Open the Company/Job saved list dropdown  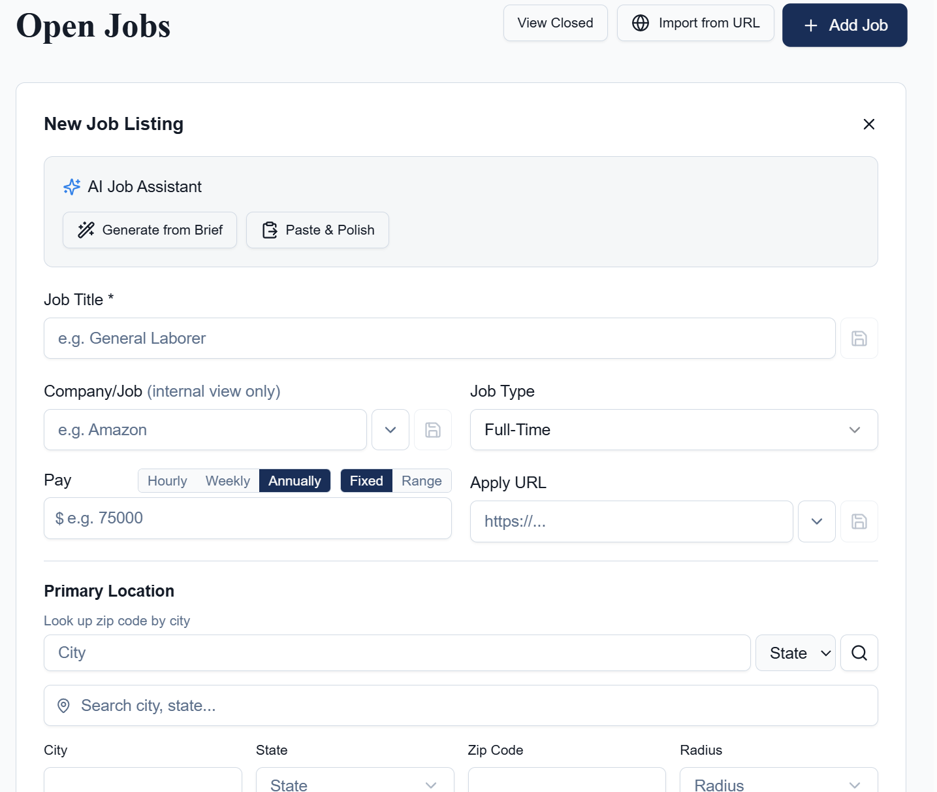(x=390, y=430)
